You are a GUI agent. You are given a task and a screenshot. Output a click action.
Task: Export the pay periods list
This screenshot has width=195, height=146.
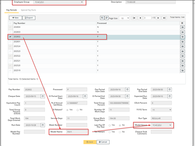tap(29, 18)
